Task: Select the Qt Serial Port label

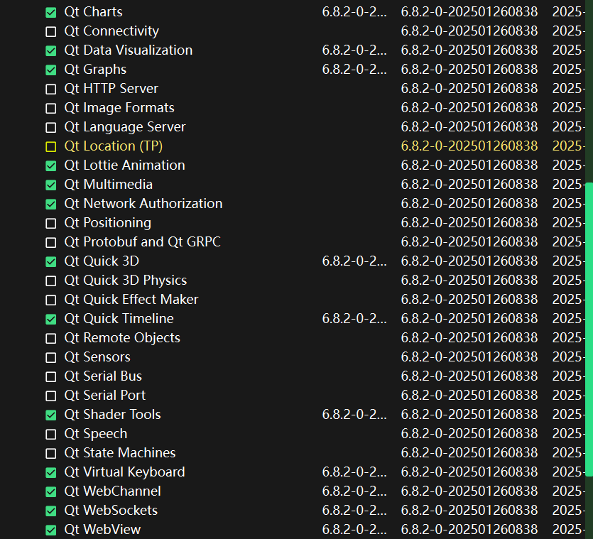Action: pos(105,396)
